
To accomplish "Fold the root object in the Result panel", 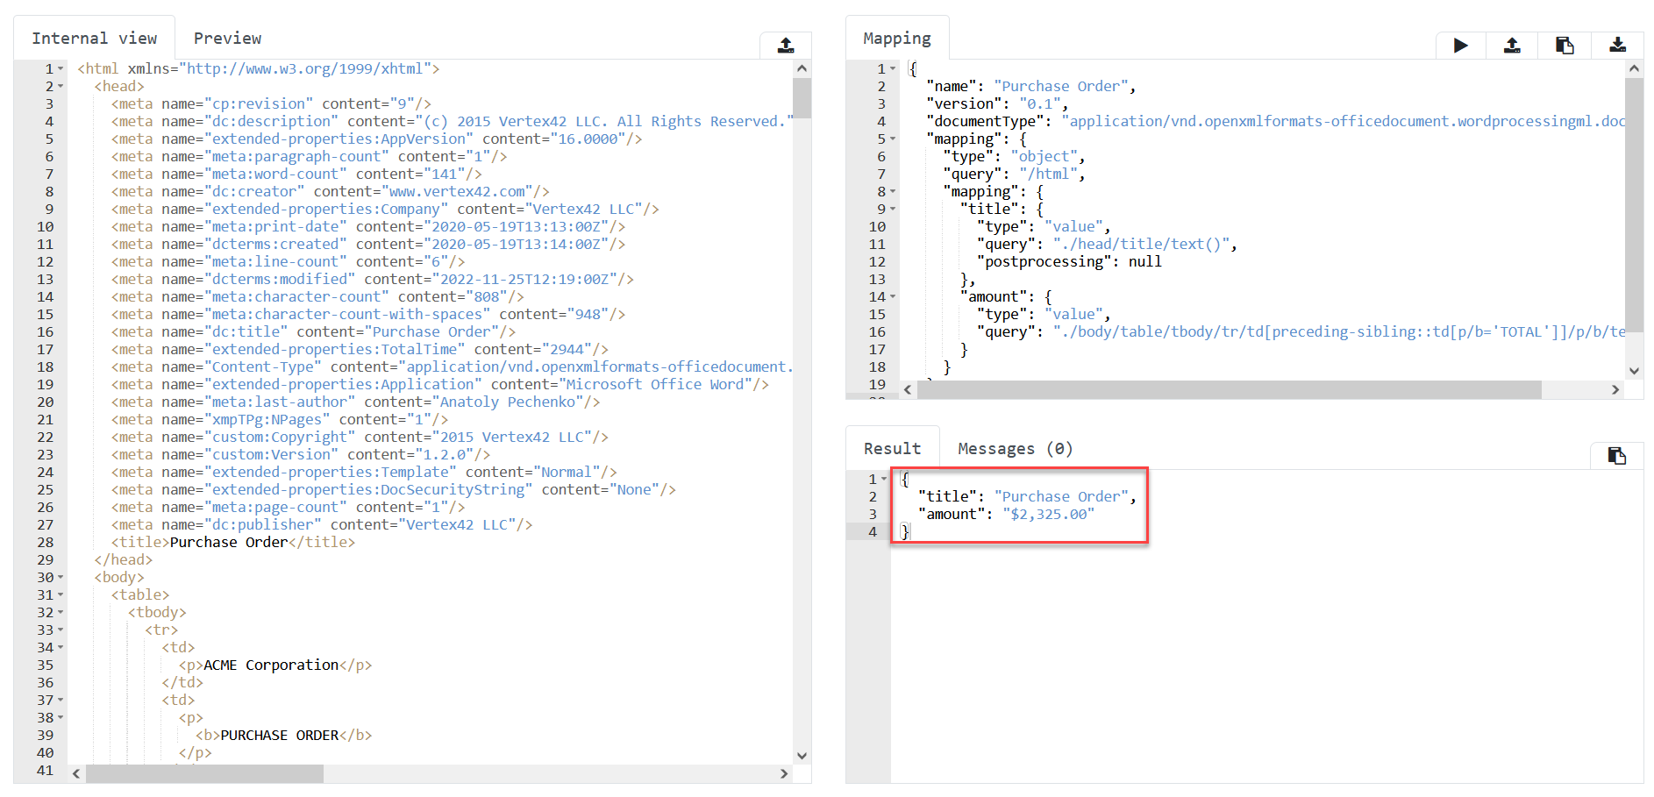I will pos(884,479).
